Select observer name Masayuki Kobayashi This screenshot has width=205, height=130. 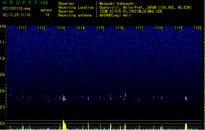coord(117,4)
